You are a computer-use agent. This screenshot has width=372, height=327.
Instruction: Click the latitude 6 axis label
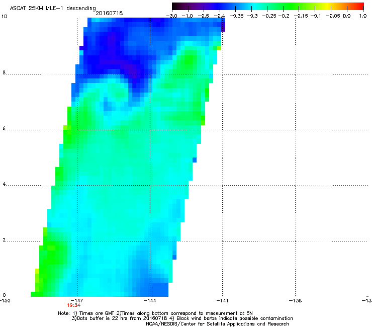tap(4, 128)
